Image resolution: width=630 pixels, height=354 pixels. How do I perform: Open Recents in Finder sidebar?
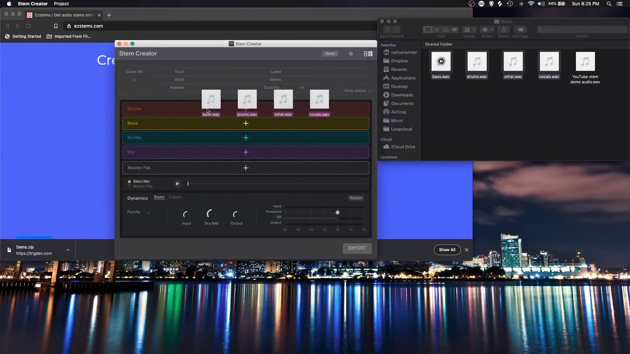click(395, 69)
